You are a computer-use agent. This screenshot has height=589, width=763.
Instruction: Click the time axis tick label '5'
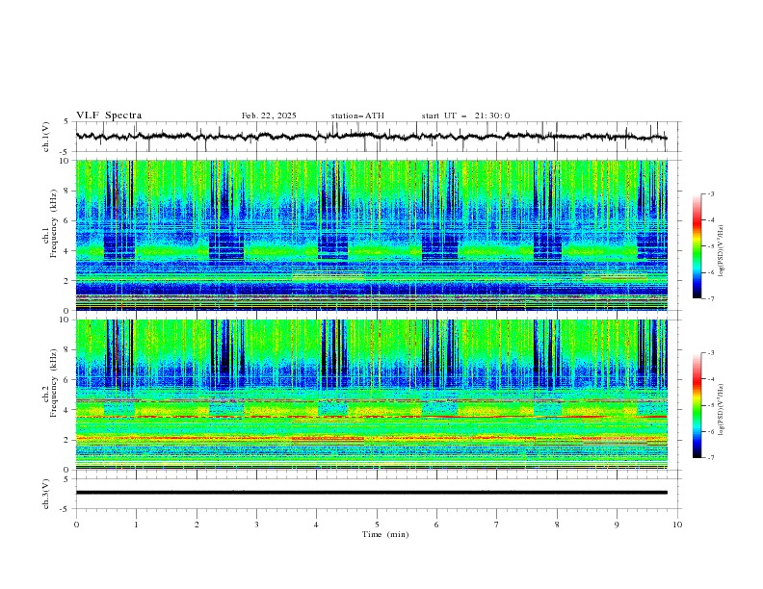pyautogui.click(x=377, y=525)
